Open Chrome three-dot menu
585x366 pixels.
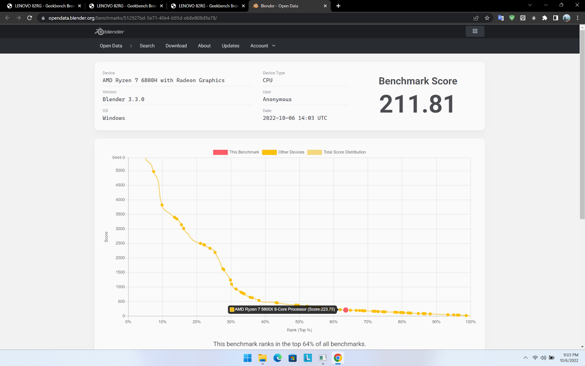[578, 18]
